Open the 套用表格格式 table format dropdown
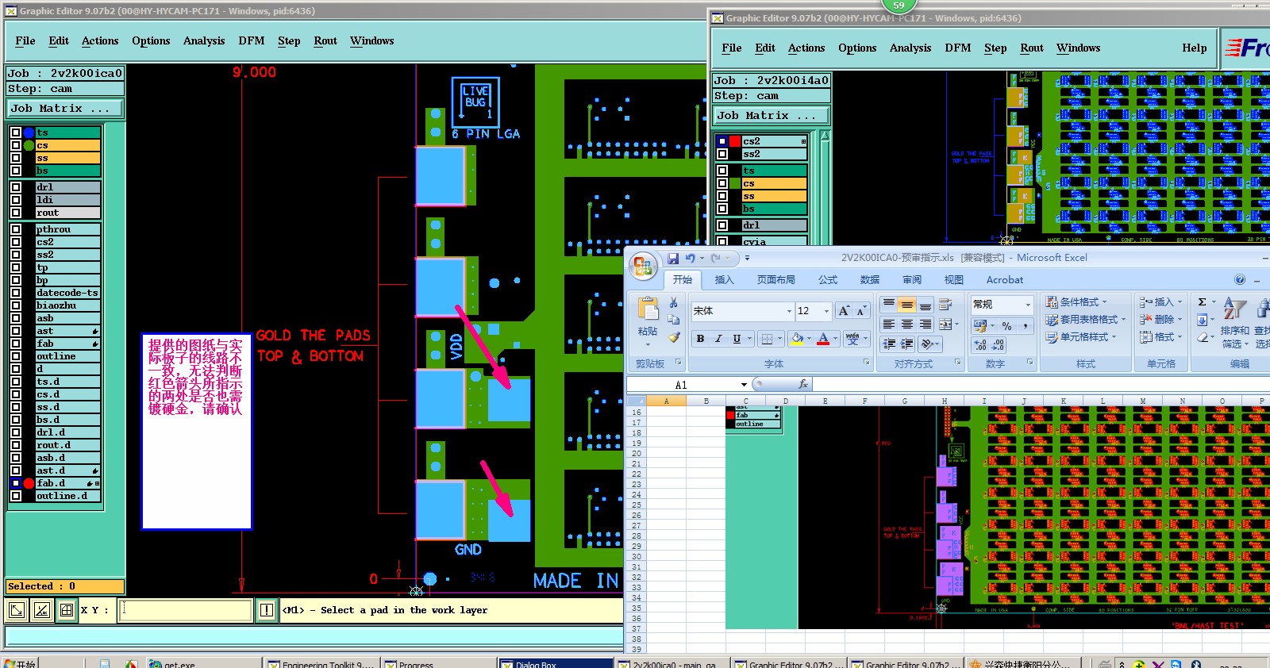Image resolution: width=1270 pixels, height=668 pixels. tap(1086, 320)
